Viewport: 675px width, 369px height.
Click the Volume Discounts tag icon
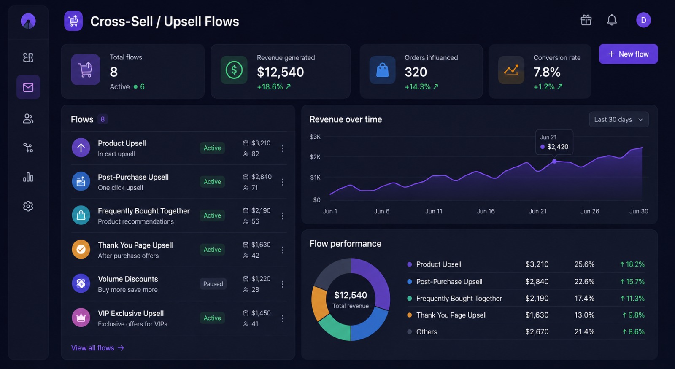[x=81, y=283]
